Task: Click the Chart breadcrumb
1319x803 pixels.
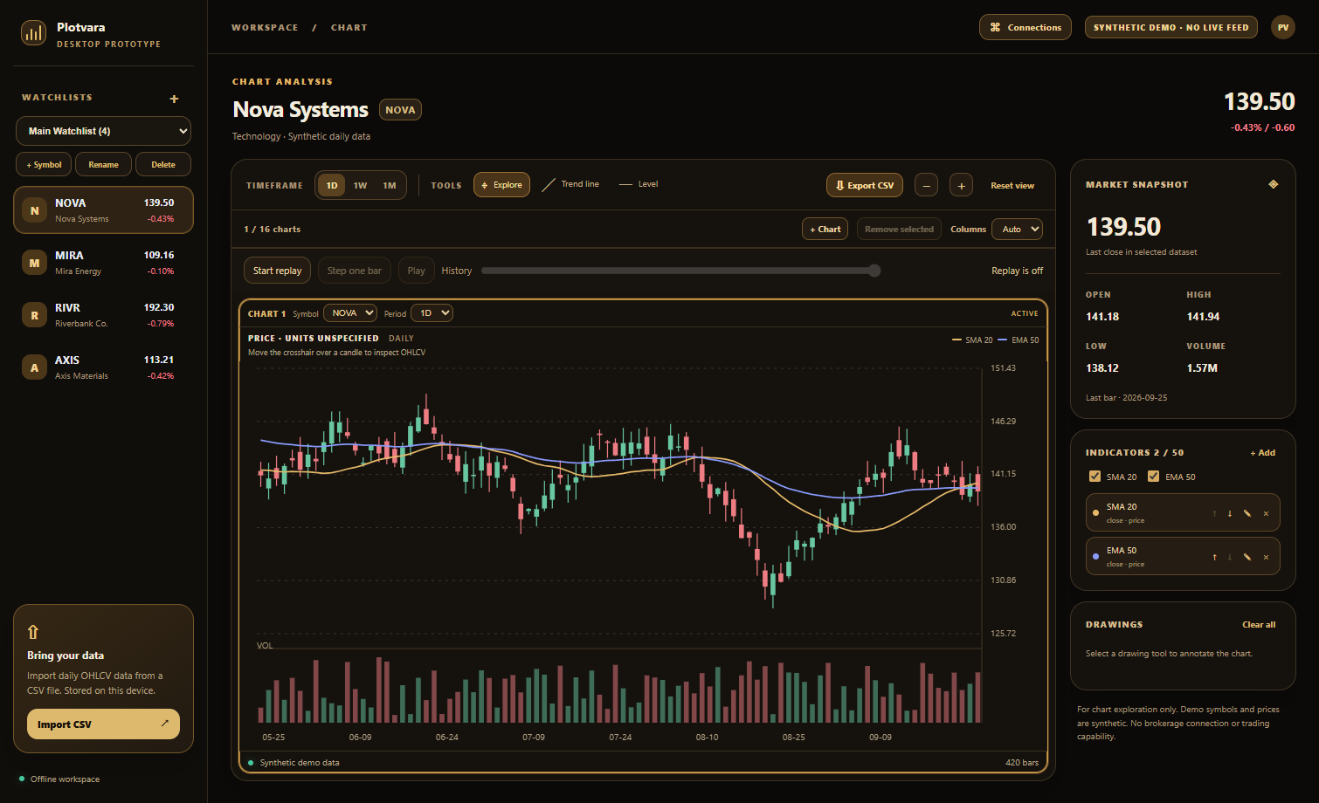Action: point(349,28)
